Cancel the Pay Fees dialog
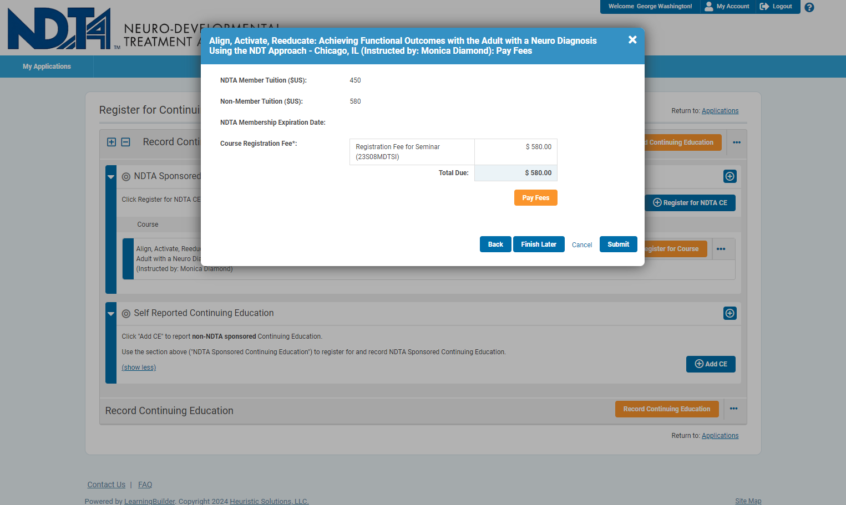846x505 pixels. 582,245
